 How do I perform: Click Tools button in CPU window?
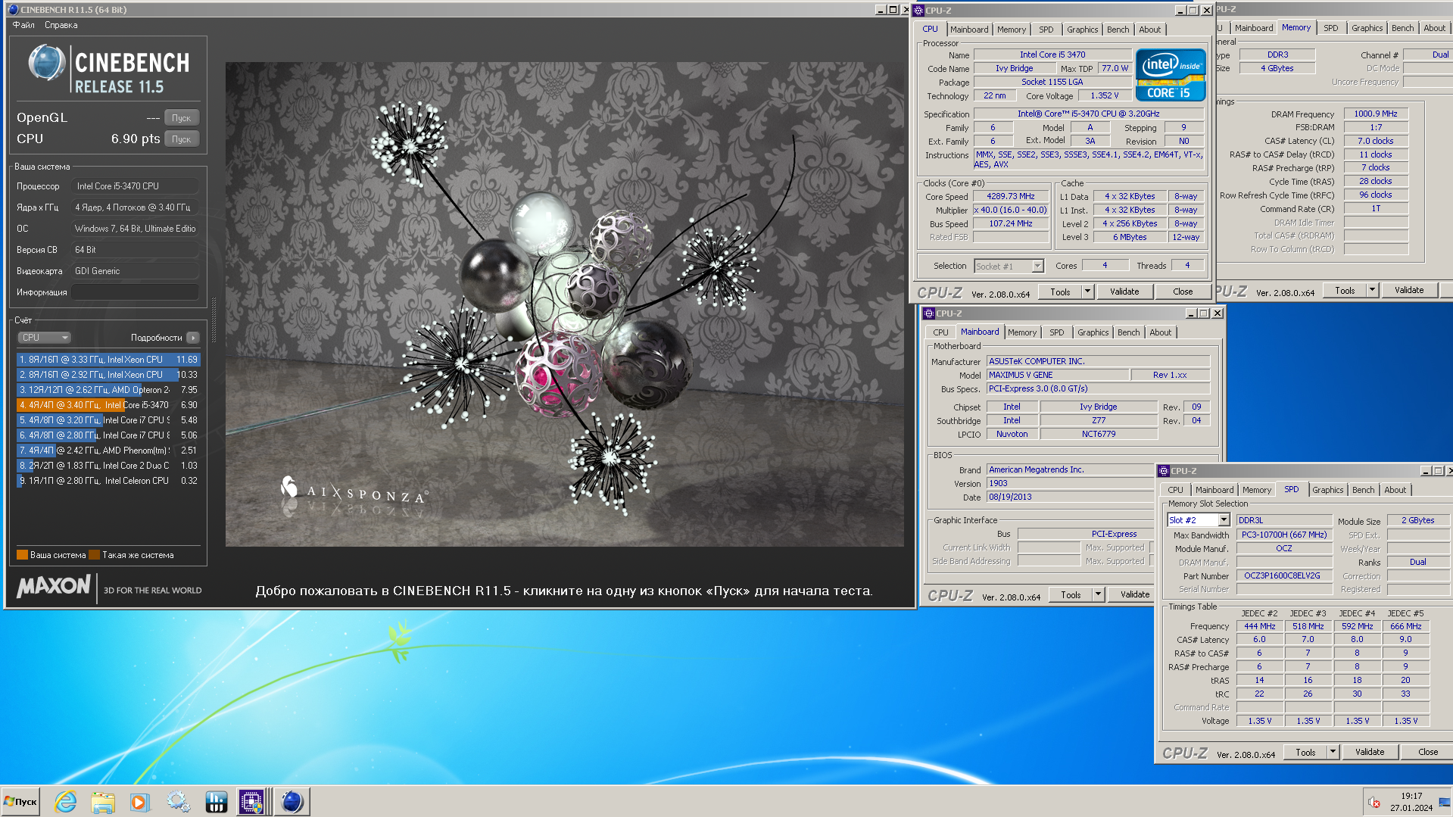click(1060, 292)
